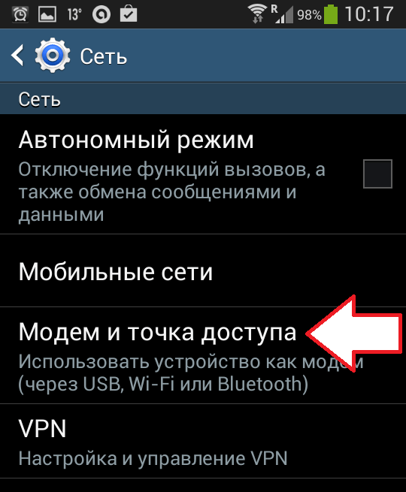This screenshot has width=406, height=492.
Task: Tap the 98% battery percentage
Action: click(x=309, y=15)
